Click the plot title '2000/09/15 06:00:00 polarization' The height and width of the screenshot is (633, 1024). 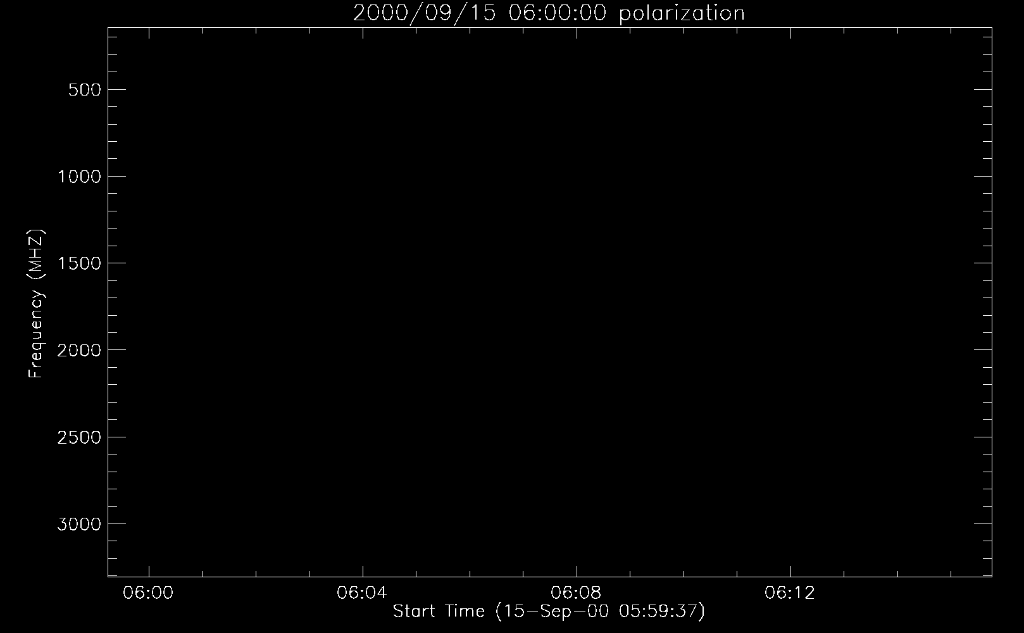pos(549,13)
